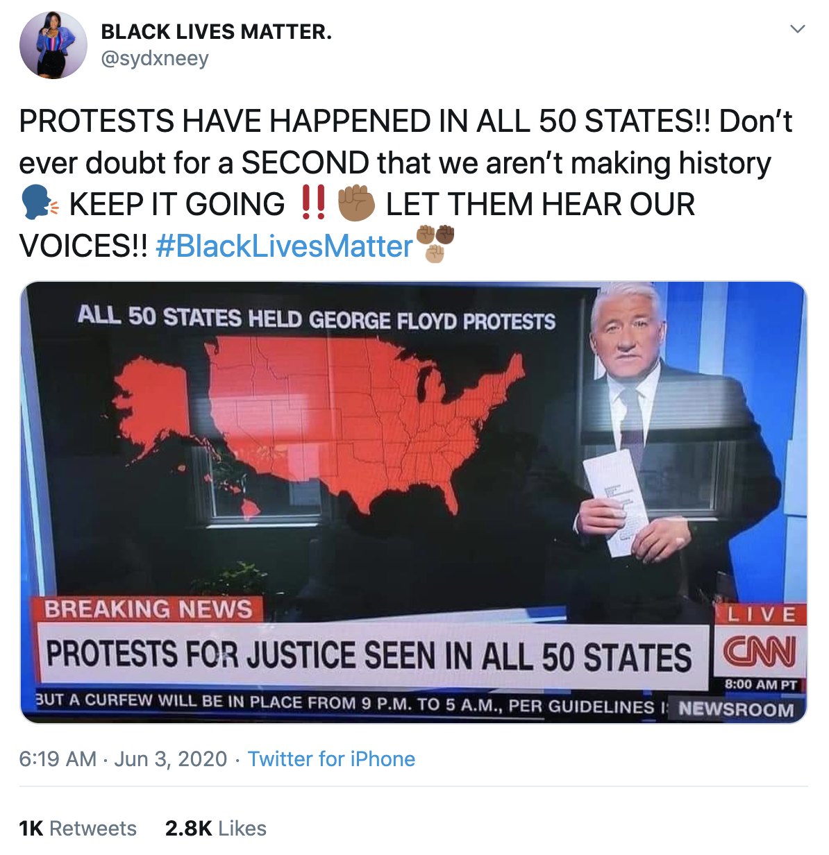Screen dimensions: 829x855
Task: View the 2.8K Likes list
Action: pyautogui.click(x=216, y=828)
